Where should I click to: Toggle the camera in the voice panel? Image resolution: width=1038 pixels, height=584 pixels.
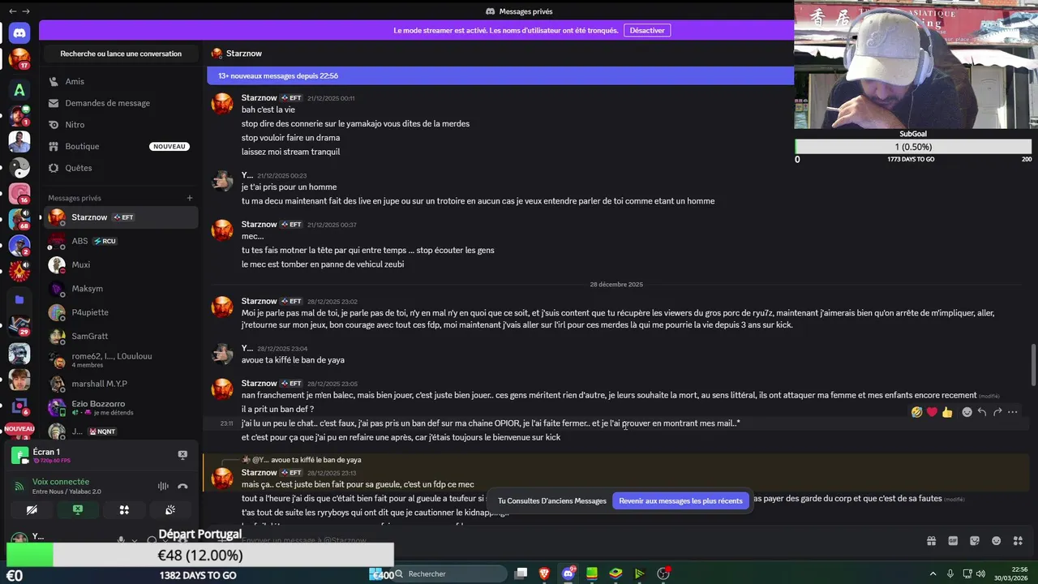click(x=32, y=510)
